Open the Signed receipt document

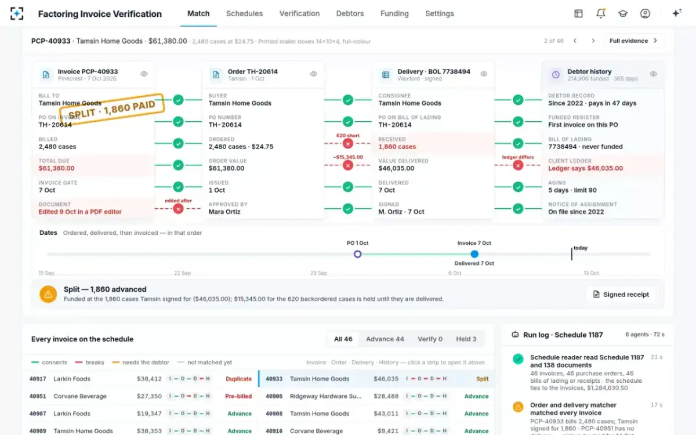click(x=621, y=295)
